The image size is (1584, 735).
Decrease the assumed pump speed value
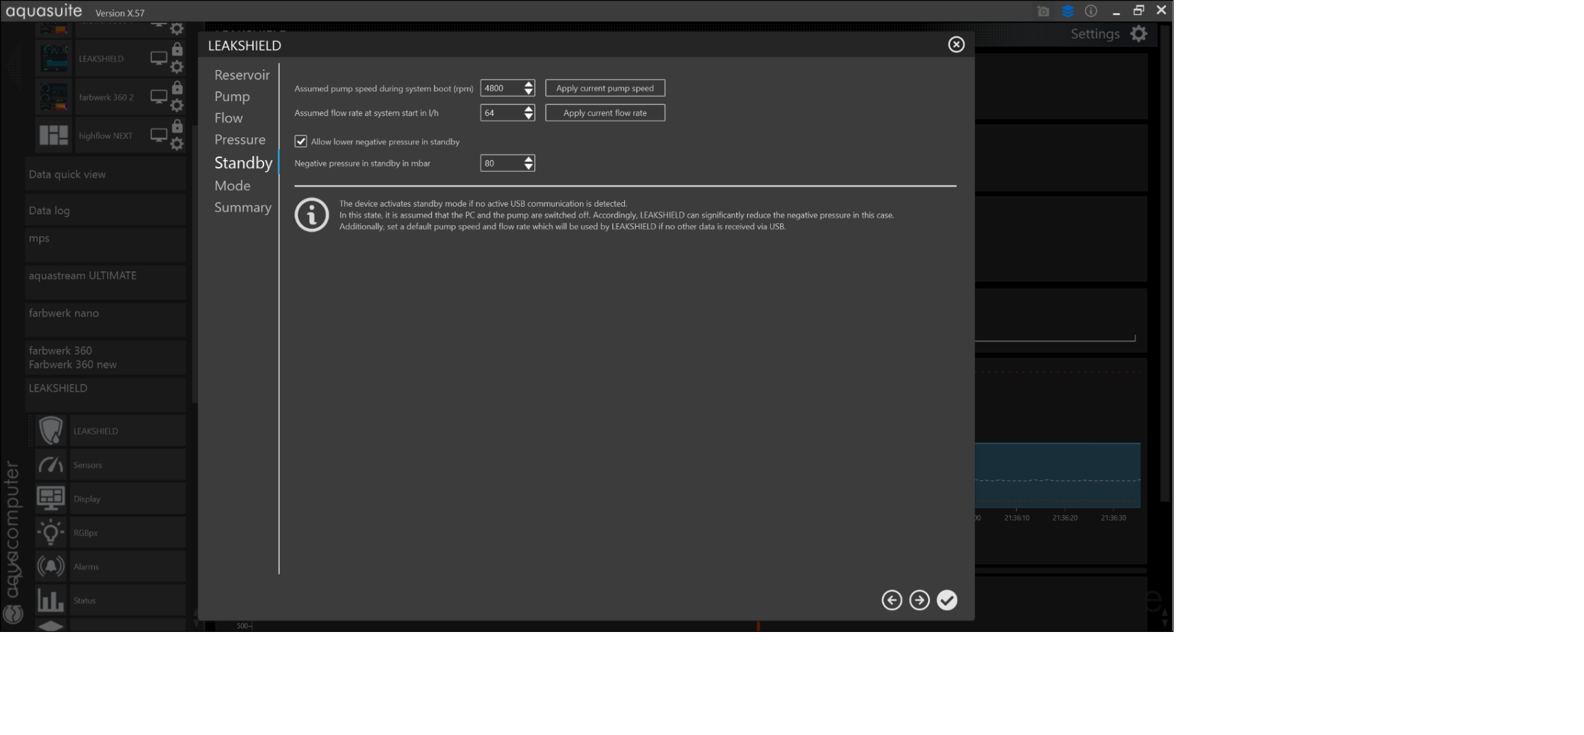click(529, 92)
